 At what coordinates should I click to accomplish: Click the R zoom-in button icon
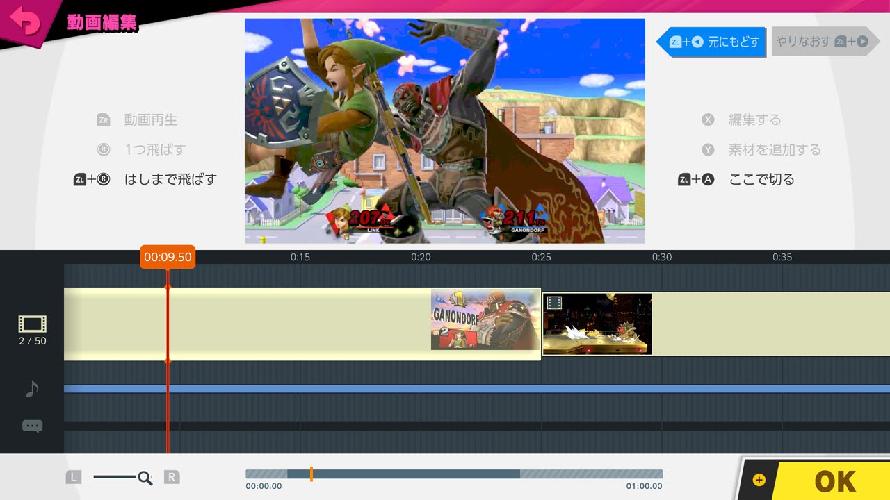(171, 477)
